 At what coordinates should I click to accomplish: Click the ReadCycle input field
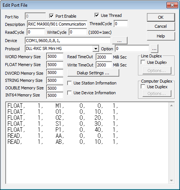[x=36, y=32]
